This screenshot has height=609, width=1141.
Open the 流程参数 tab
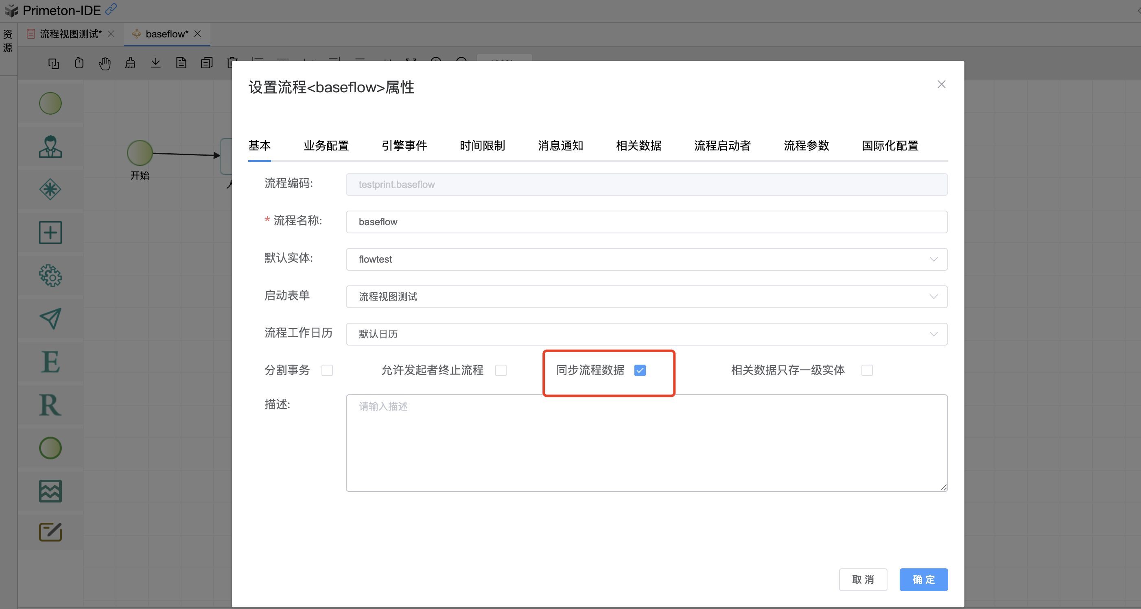coord(806,146)
